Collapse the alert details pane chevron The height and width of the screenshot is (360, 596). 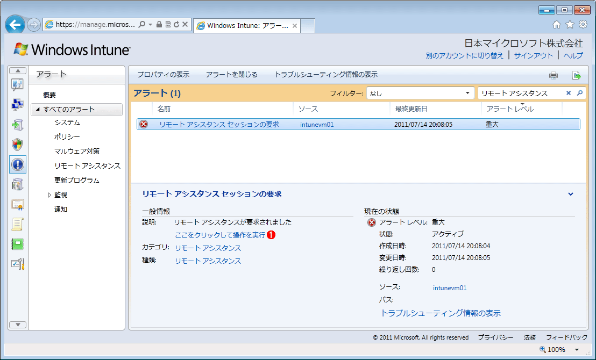[x=571, y=194]
